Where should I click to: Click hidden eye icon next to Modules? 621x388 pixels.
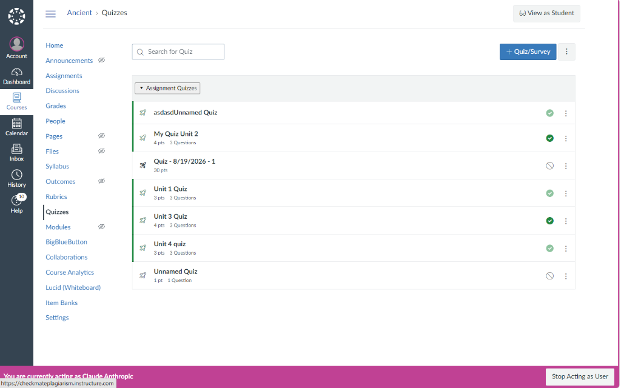coord(102,227)
